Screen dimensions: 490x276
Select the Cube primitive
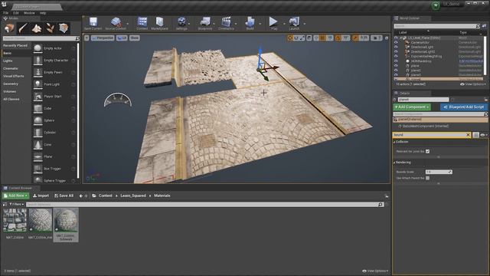pyautogui.click(x=54, y=108)
